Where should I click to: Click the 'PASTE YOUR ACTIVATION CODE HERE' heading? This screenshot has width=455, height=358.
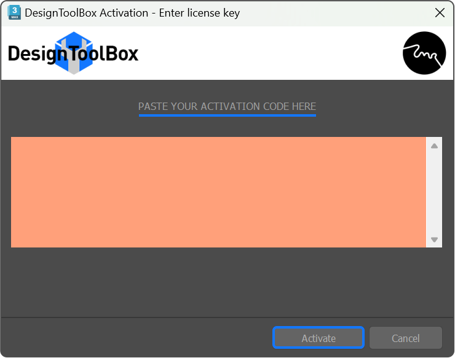coord(228,106)
